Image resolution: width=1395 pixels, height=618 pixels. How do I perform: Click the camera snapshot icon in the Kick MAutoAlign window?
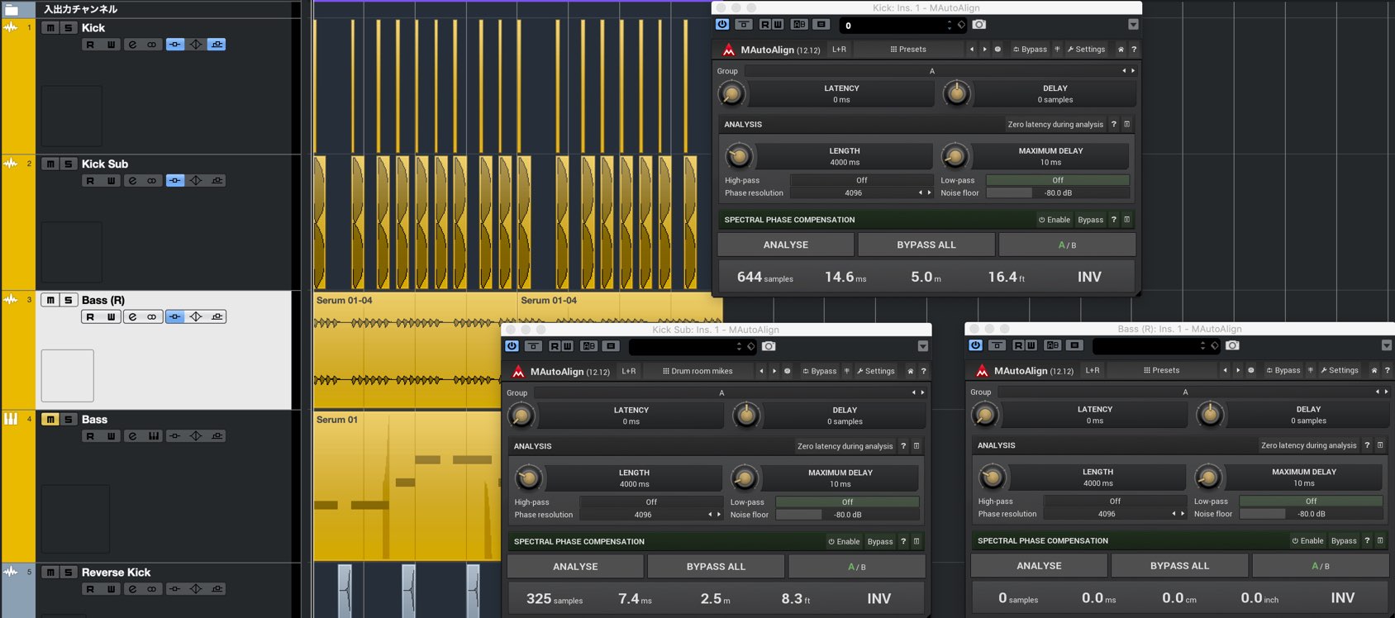979,25
